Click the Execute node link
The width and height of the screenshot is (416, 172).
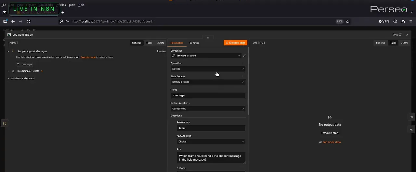pos(88,57)
